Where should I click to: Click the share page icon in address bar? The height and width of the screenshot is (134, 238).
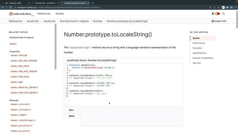click(214, 7)
